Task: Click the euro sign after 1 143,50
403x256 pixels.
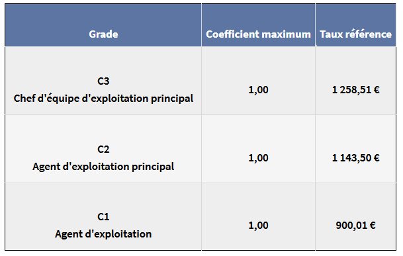Action: [x=377, y=158]
